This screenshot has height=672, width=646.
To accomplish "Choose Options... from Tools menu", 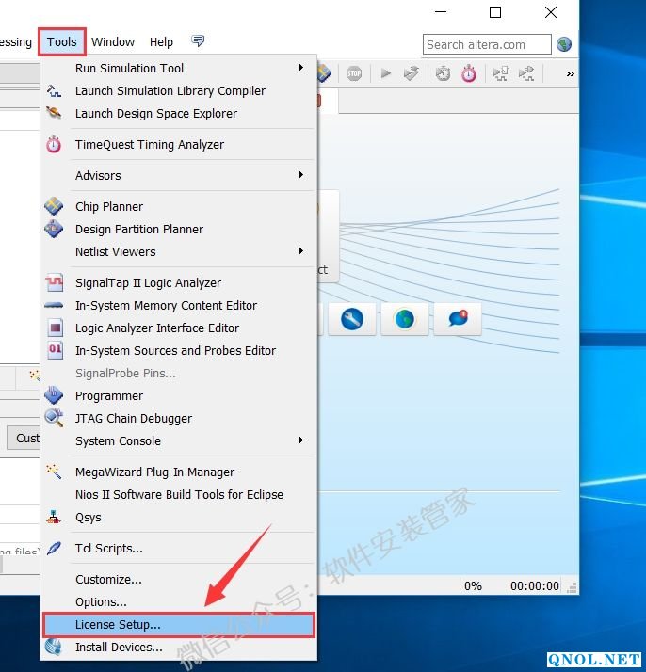I will [101, 602].
